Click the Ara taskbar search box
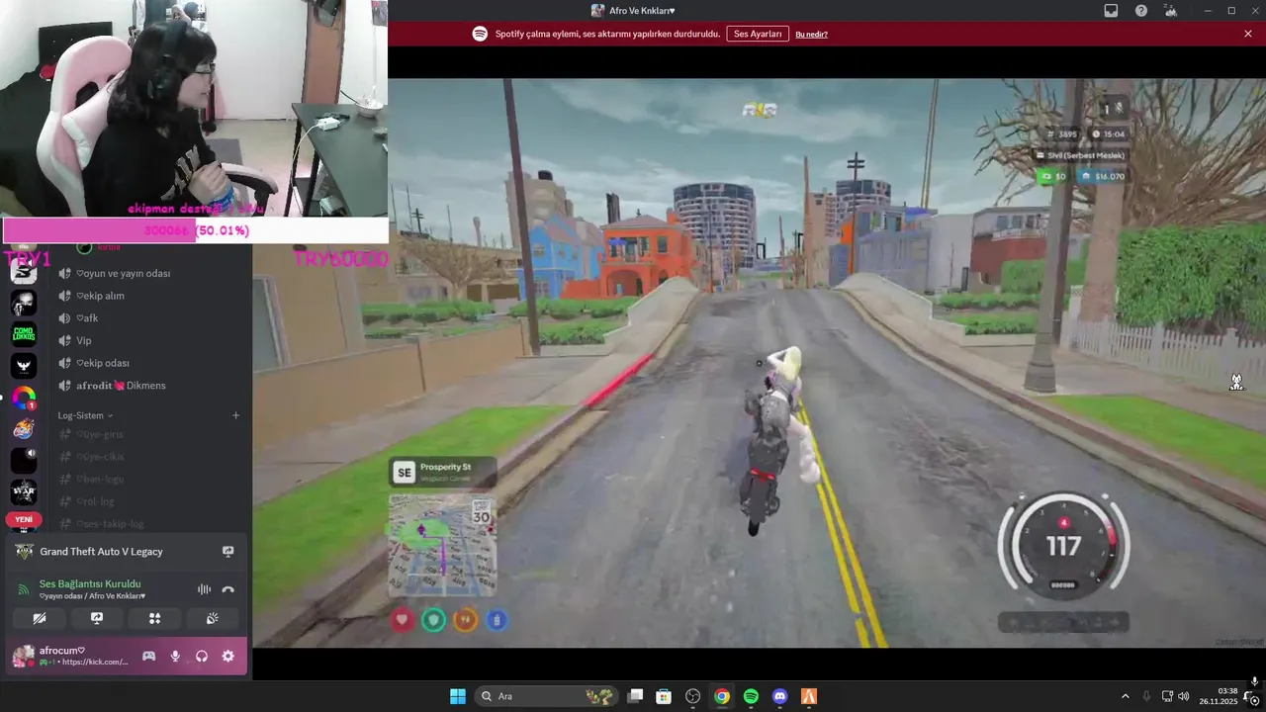Image resolution: width=1266 pixels, height=712 pixels. tap(545, 696)
